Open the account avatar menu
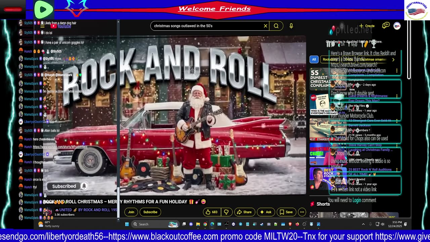This screenshot has width=430, height=242. pos(397,26)
